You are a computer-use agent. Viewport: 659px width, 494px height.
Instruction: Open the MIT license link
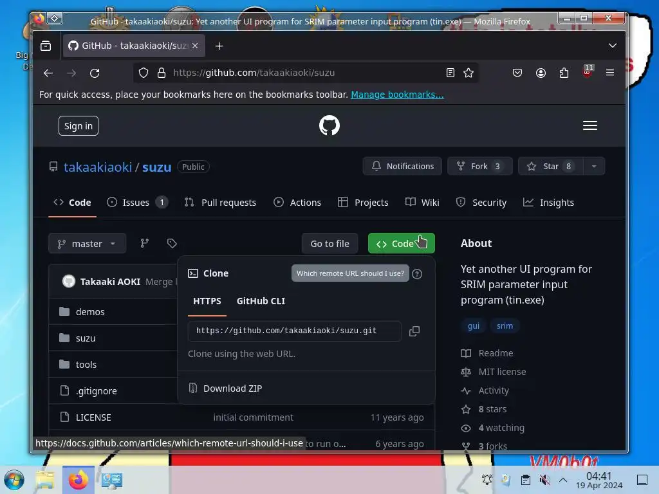coord(502,372)
